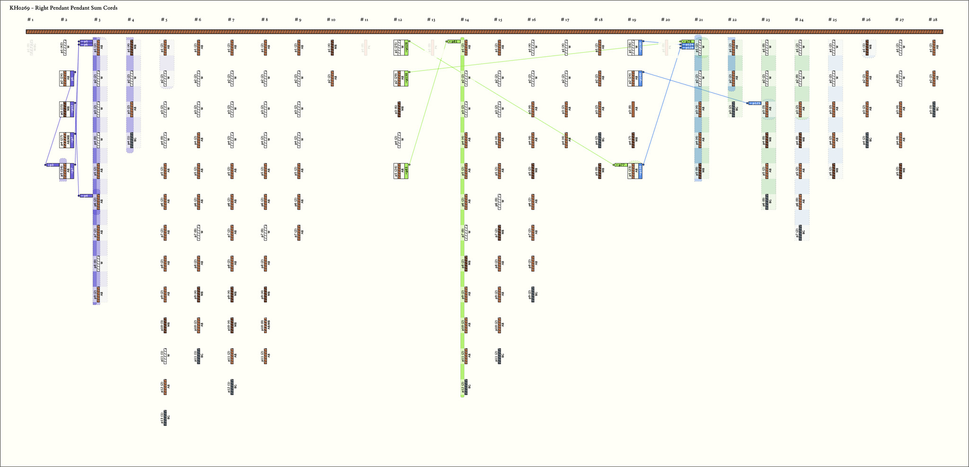Select the # 3 column header
969x467 pixels.
97,20
